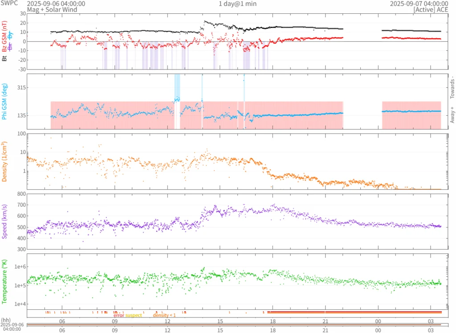Click the yellow 'suspect' flag legend
Viewport: 456px width, 333px height.
(134, 315)
